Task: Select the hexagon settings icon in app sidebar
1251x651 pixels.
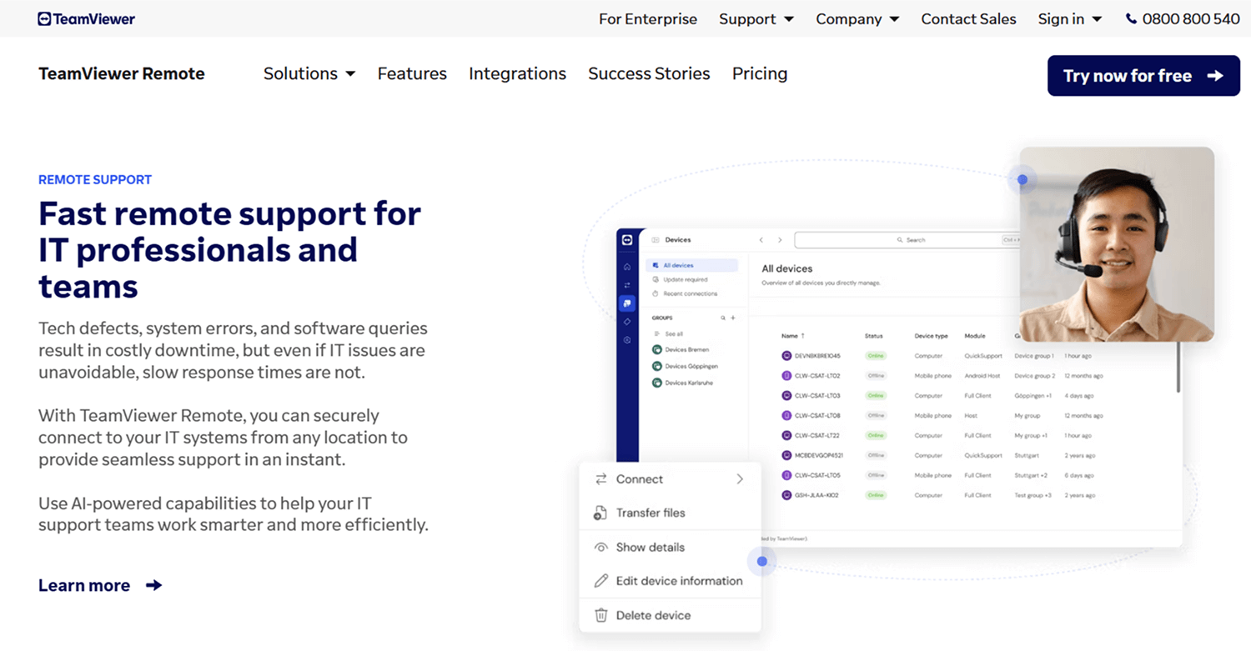Action: click(627, 340)
